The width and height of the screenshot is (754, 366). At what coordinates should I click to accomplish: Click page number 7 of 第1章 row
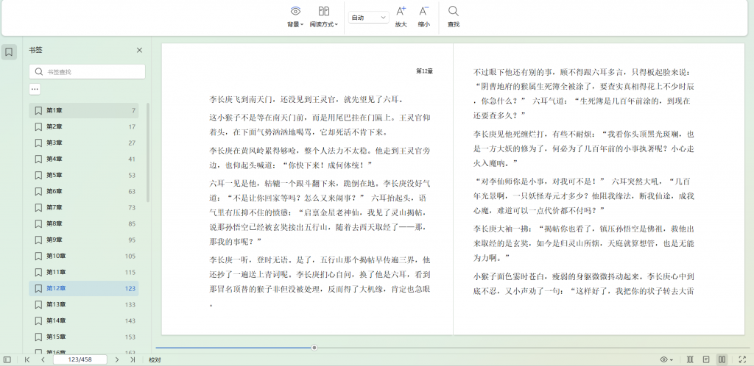pyautogui.click(x=134, y=111)
